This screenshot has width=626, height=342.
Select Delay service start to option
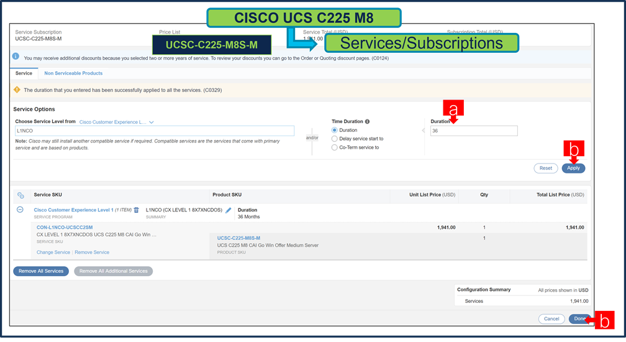(x=335, y=139)
